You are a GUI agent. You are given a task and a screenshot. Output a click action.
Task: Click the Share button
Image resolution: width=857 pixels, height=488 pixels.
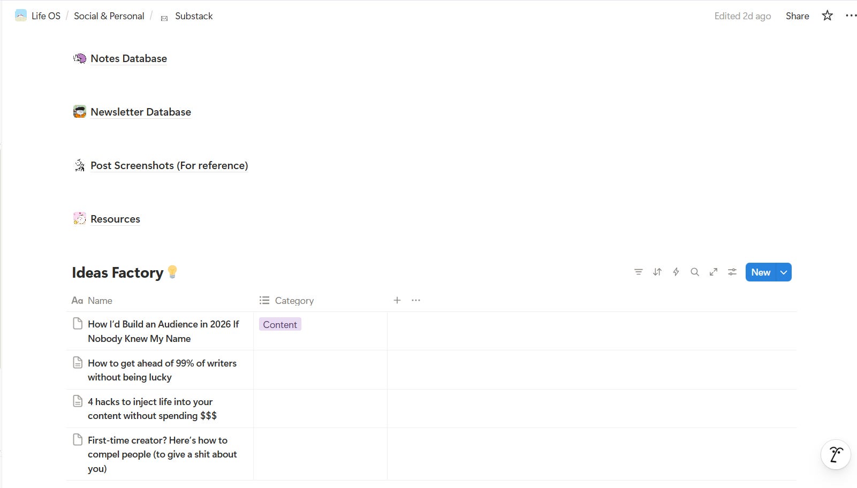coord(797,16)
